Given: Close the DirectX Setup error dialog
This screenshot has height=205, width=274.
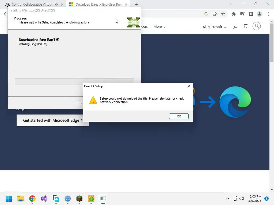Looking at the screenshot, I should pos(189,86).
